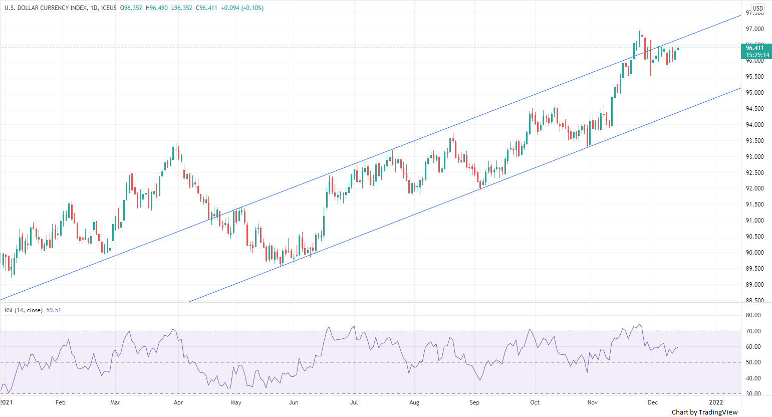Click the 2022 label on time axis
Screen dimensions: 772x417
[x=716, y=402]
